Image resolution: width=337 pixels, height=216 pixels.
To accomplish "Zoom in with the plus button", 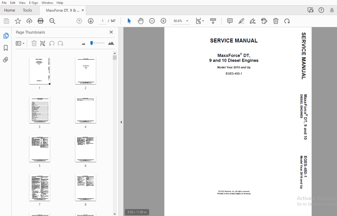I will click(163, 21).
